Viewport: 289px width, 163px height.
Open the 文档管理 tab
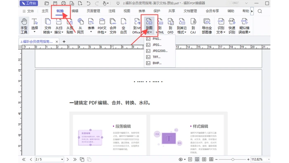point(190,11)
